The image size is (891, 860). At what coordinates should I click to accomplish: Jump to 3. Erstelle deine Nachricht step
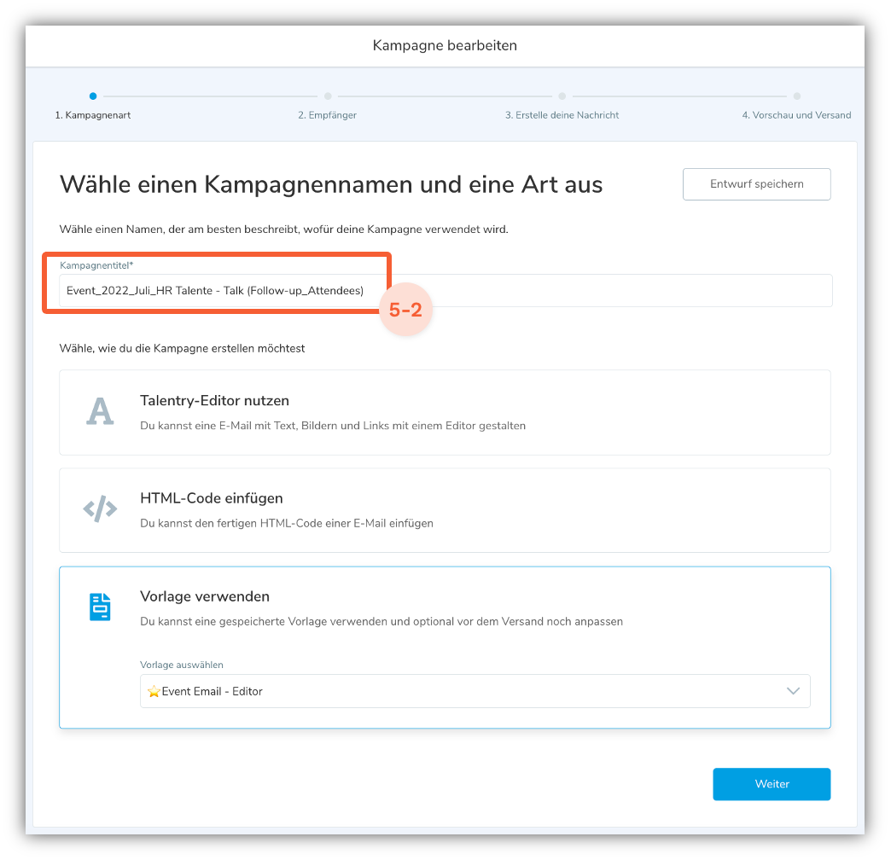pos(562,114)
